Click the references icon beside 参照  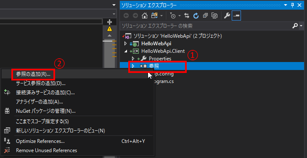(143, 66)
